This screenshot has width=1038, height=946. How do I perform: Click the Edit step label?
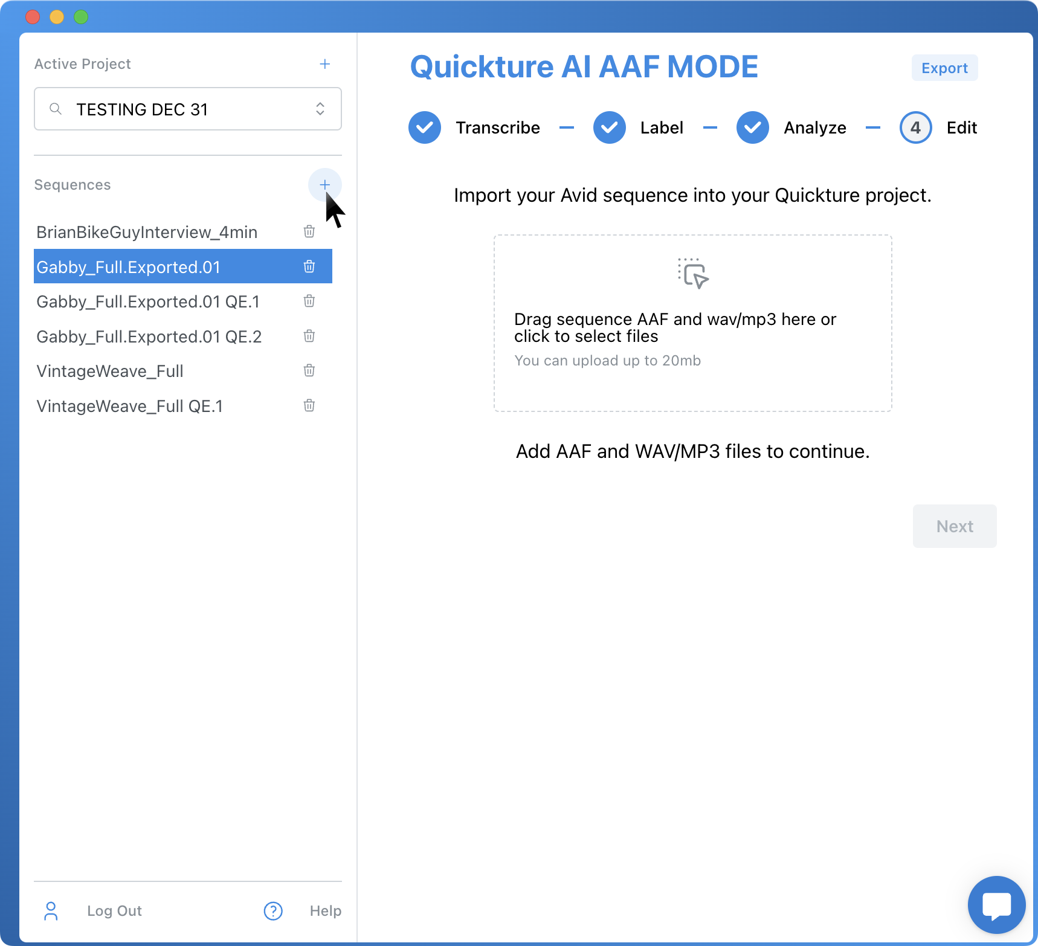click(962, 127)
